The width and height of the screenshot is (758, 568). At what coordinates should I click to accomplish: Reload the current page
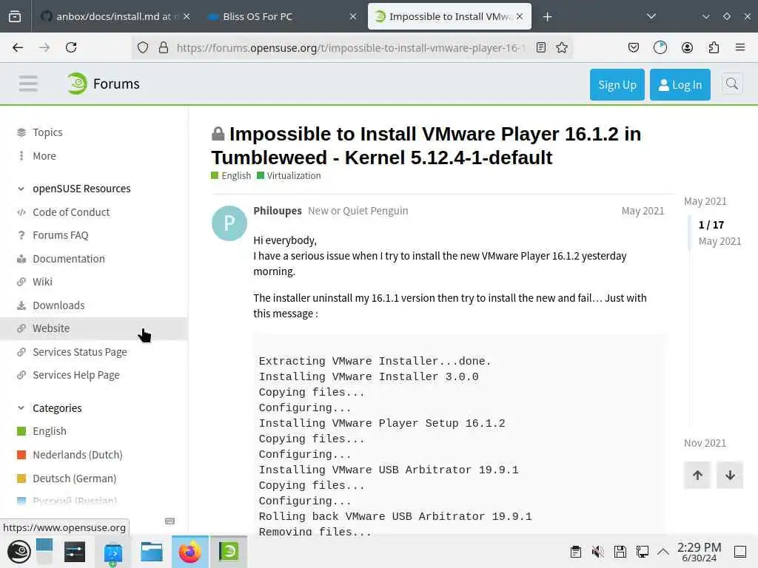point(71,47)
